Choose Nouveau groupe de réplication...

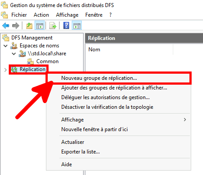point(118,78)
